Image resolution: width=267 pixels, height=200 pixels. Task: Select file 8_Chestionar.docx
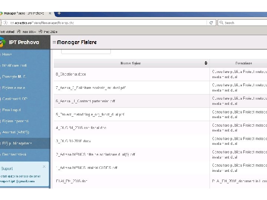(x=71, y=74)
